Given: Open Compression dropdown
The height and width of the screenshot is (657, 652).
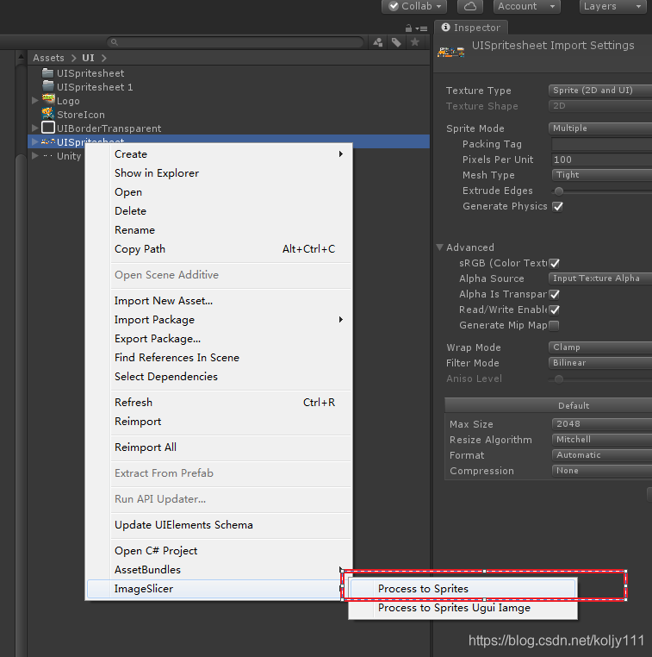Looking at the screenshot, I should pyautogui.click(x=602, y=471).
